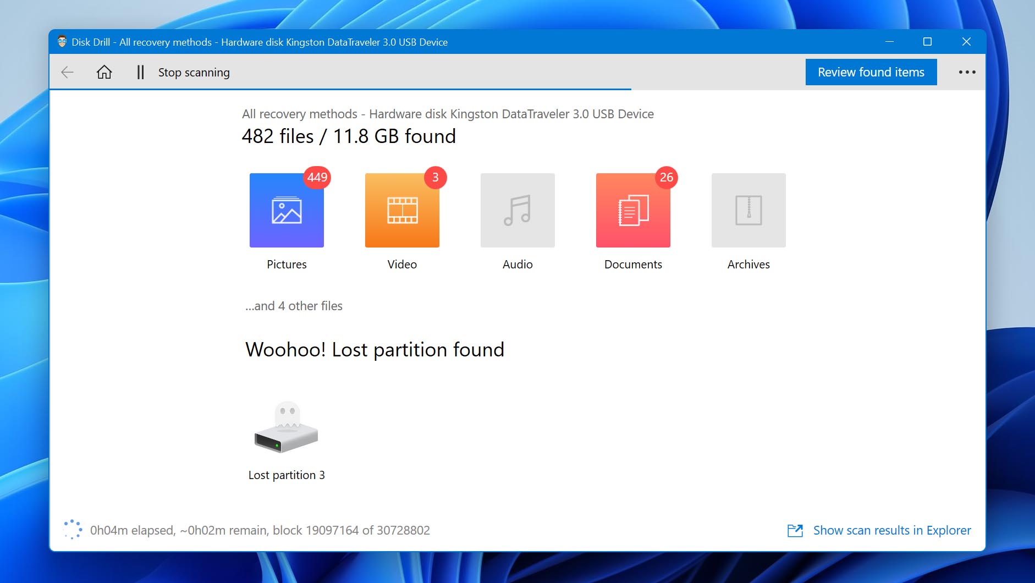Open the Video category tile

pyautogui.click(x=402, y=210)
